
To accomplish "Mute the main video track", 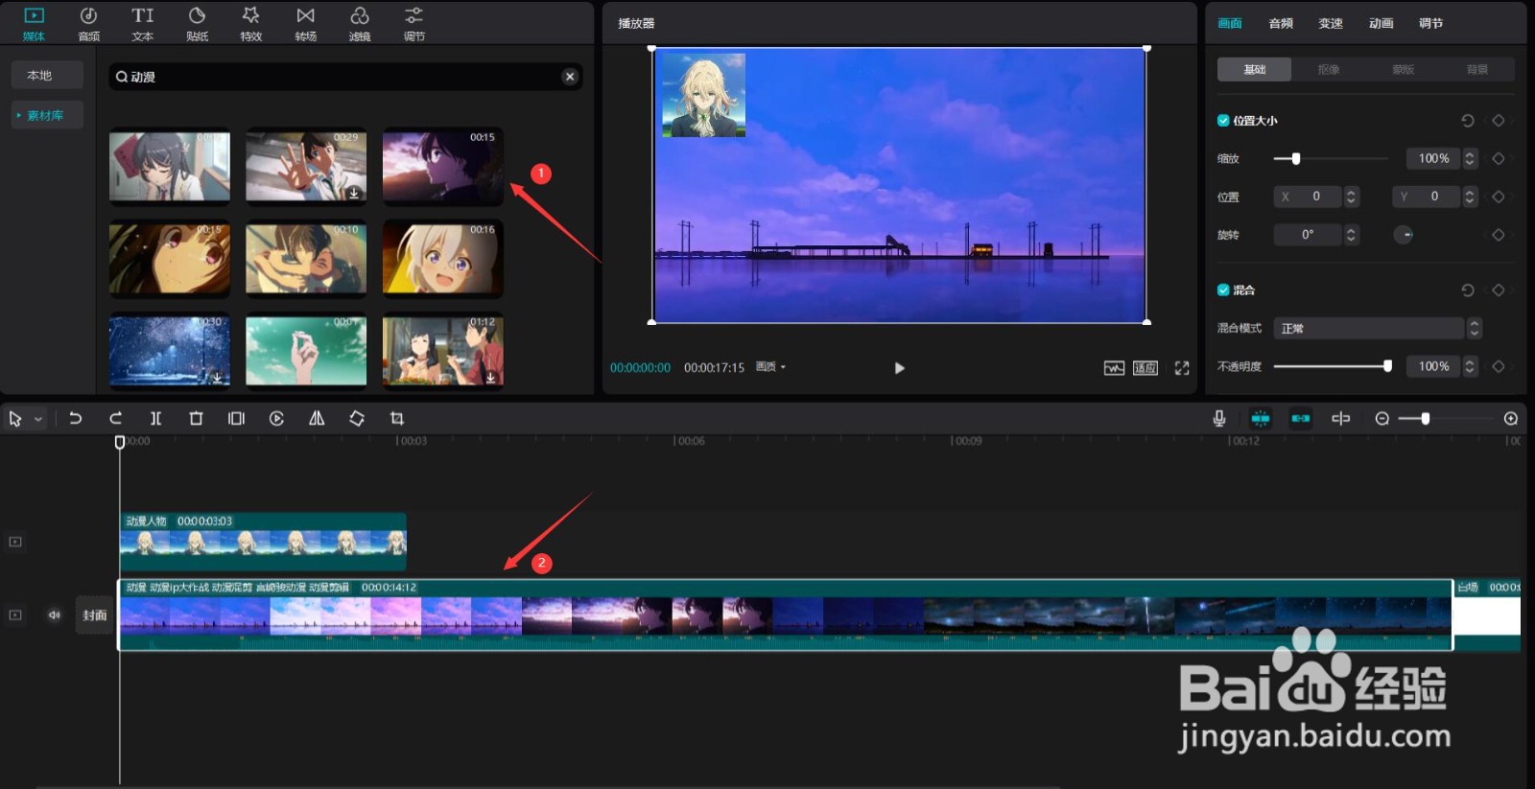I will click(x=55, y=615).
